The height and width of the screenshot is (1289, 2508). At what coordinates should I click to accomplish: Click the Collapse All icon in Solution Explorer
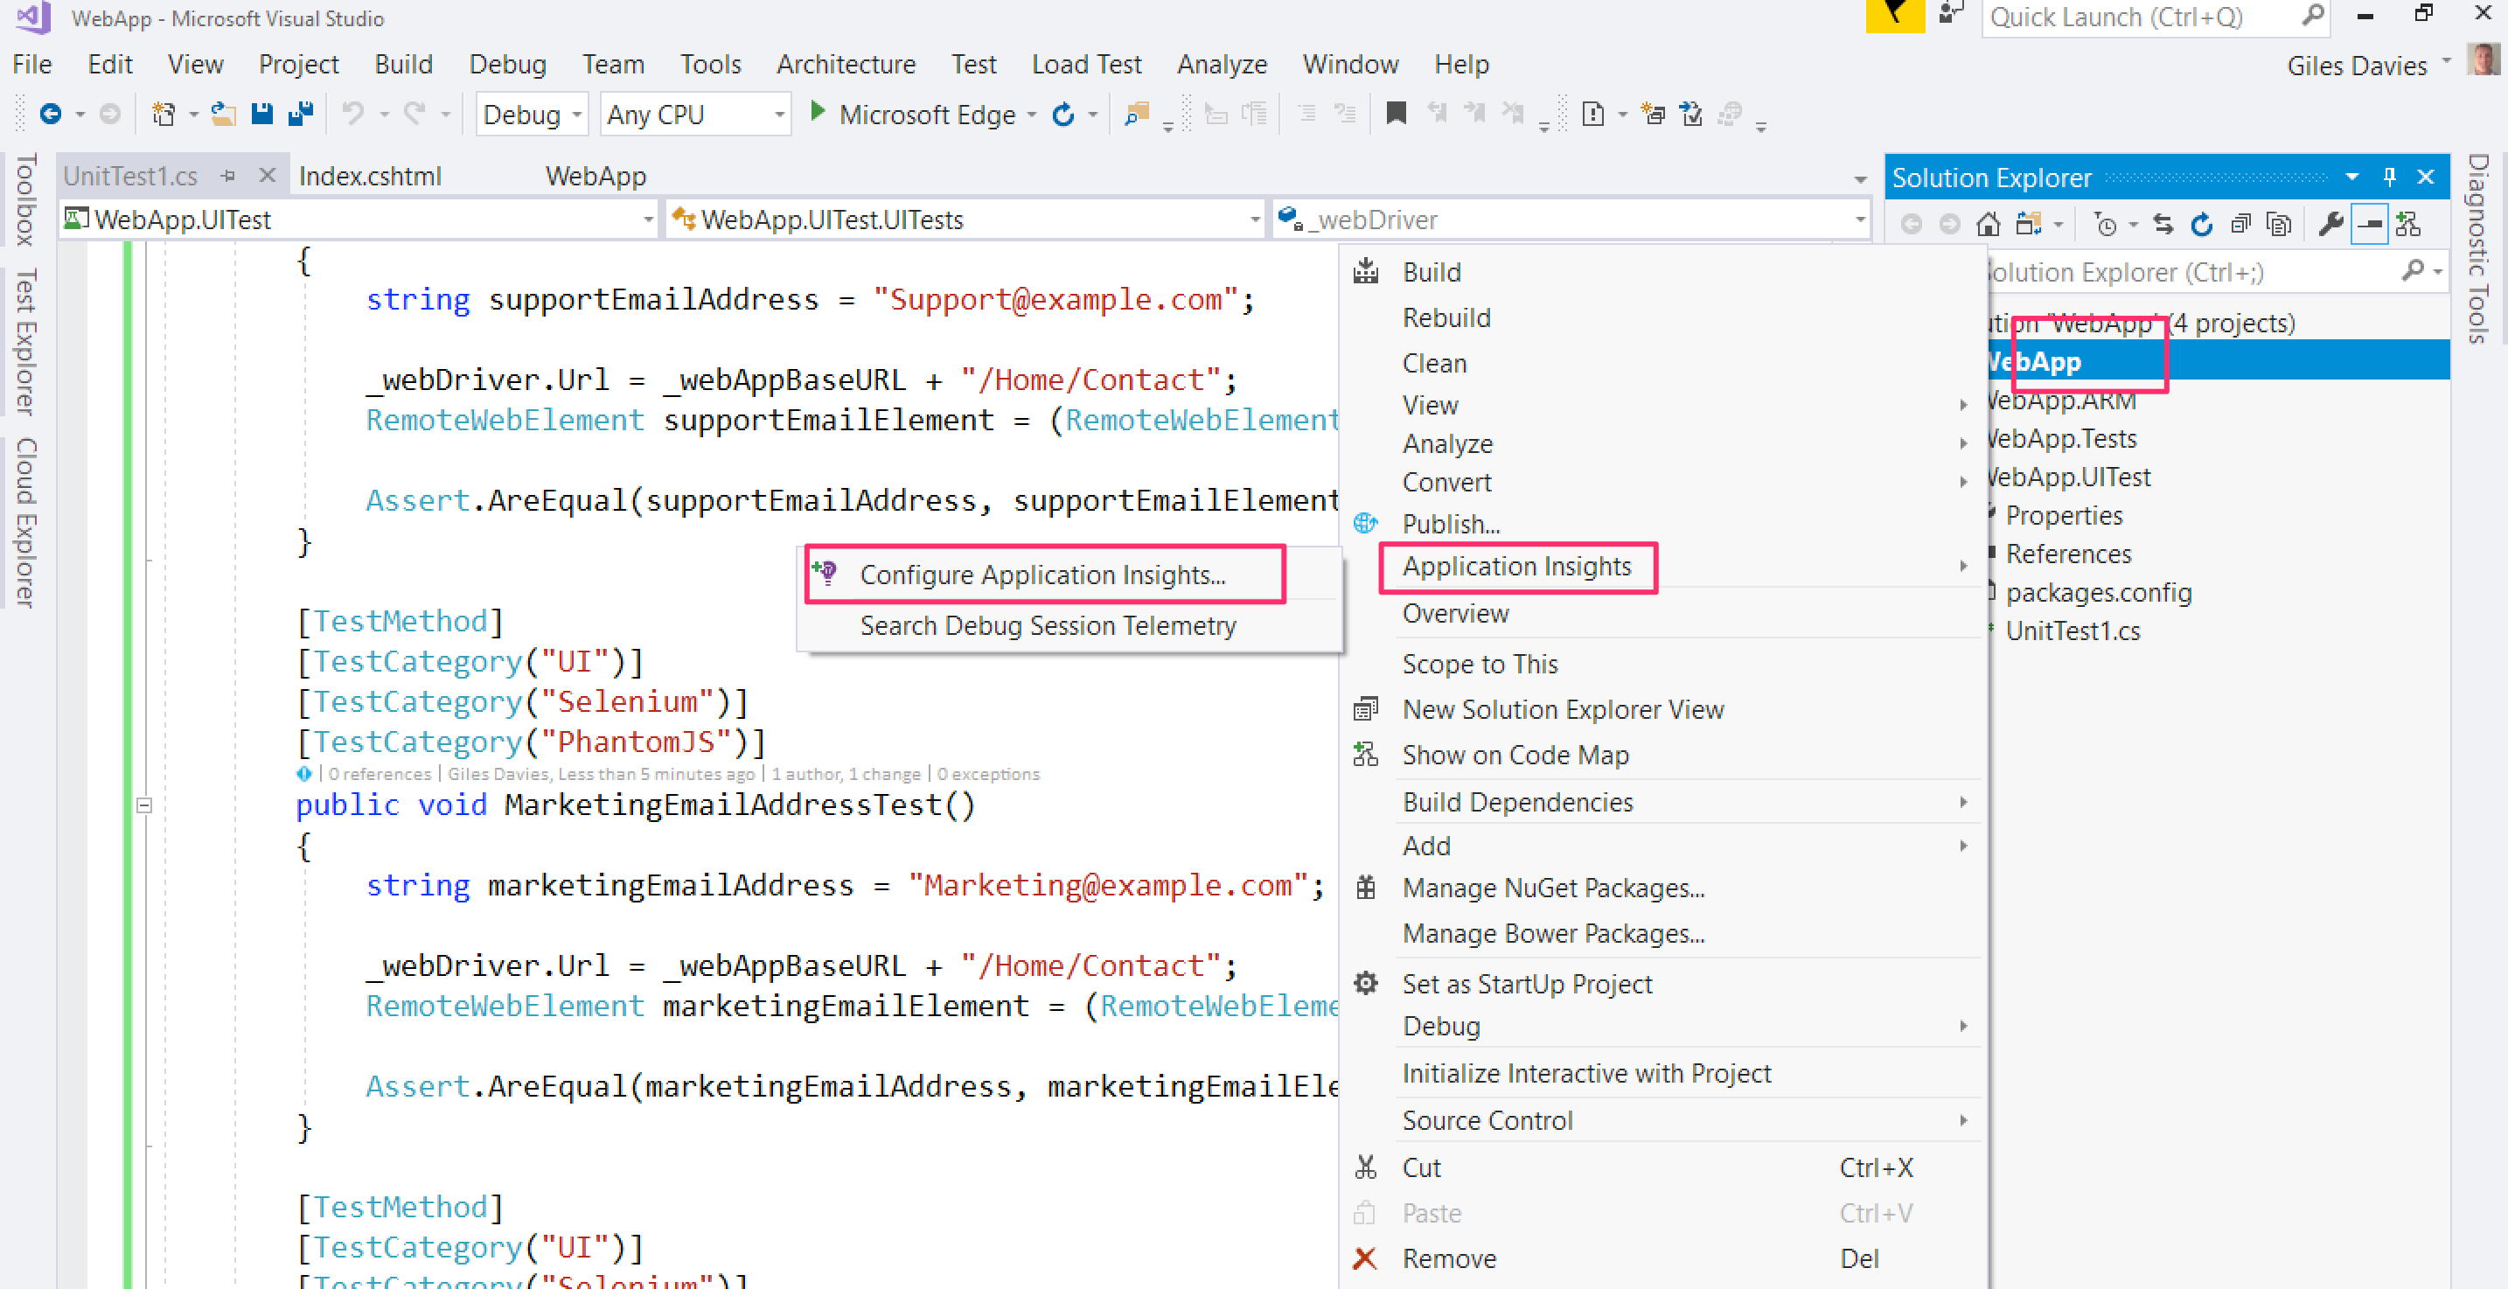tap(2240, 225)
